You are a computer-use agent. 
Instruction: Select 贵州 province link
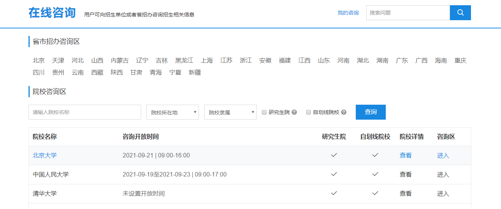pyautogui.click(x=58, y=73)
